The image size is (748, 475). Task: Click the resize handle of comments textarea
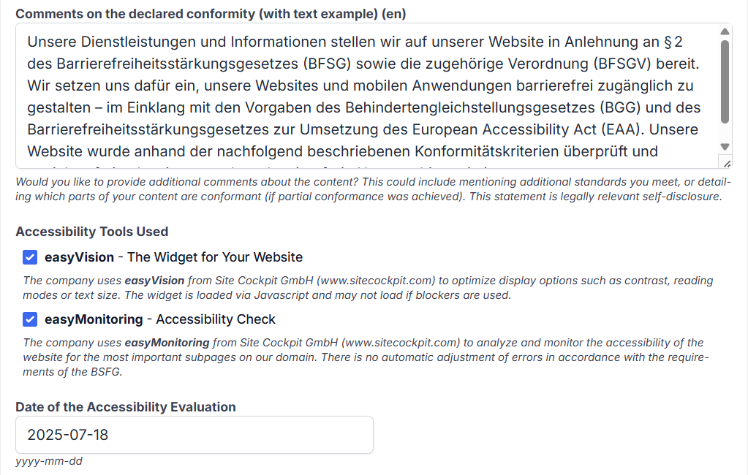pyautogui.click(x=725, y=162)
